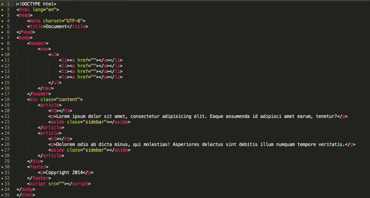Screen dimensions: 370x198
Task: Select the opening body tag on line 7
Action: tap(25, 38)
